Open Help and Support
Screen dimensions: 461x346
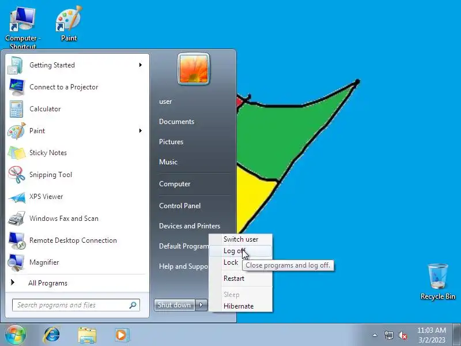pyautogui.click(x=183, y=266)
